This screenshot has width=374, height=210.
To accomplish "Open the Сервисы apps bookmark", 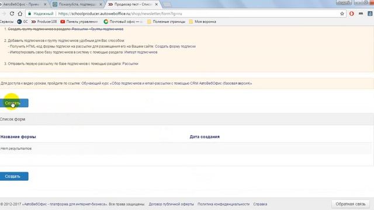I will [6, 22].
